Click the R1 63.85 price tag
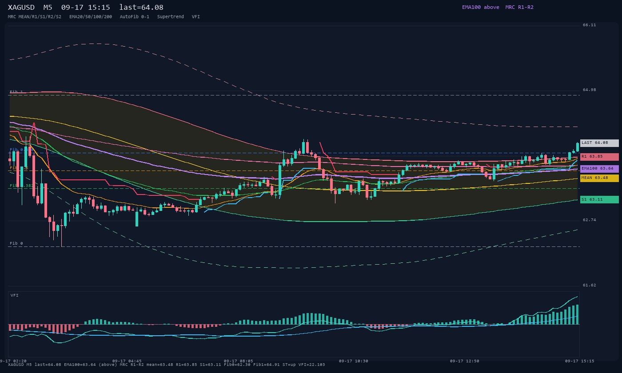622x373 pixels. (x=599, y=157)
